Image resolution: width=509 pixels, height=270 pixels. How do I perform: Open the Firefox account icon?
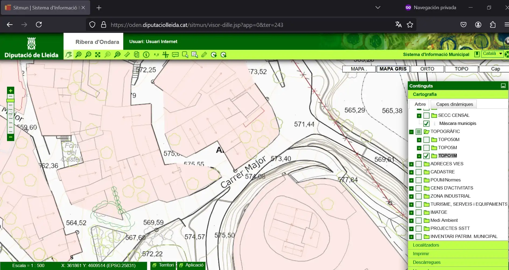click(x=478, y=25)
